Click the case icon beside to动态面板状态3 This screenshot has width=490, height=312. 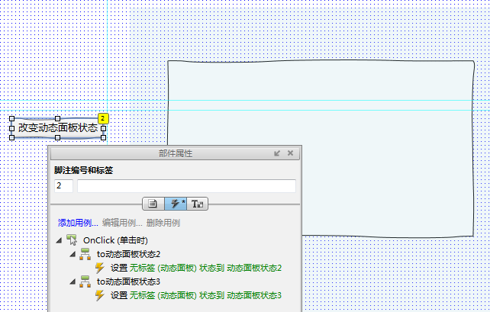pyautogui.click(x=85, y=281)
